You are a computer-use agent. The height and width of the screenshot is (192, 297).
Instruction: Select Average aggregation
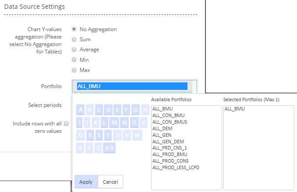point(74,50)
